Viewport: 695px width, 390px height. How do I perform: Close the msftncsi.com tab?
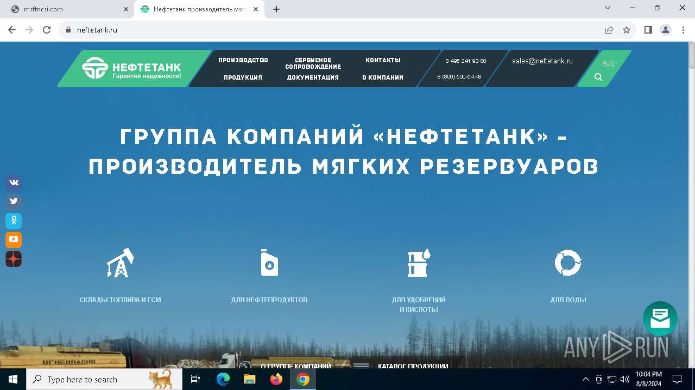pos(125,9)
